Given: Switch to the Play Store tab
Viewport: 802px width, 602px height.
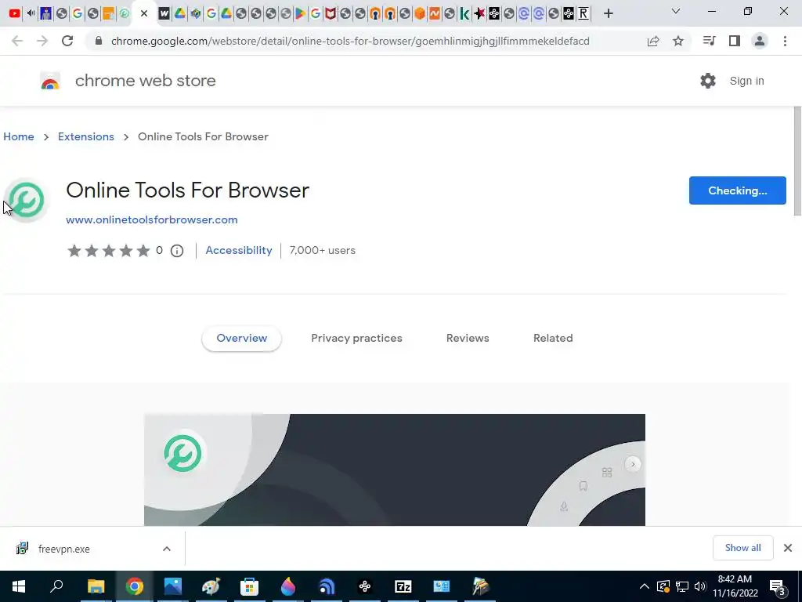Looking at the screenshot, I should click(x=300, y=13).
